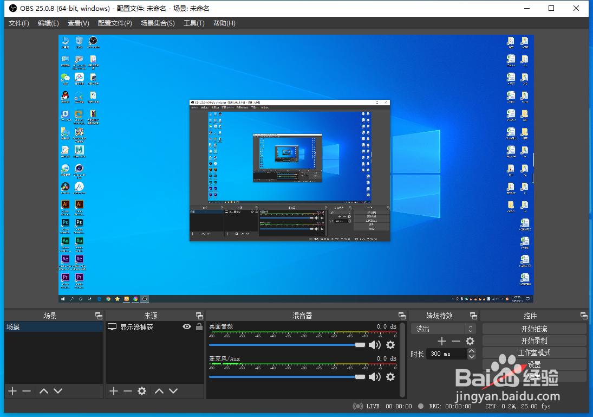
Task: Move scene up in Scenes panel
Action: (44, 391)
